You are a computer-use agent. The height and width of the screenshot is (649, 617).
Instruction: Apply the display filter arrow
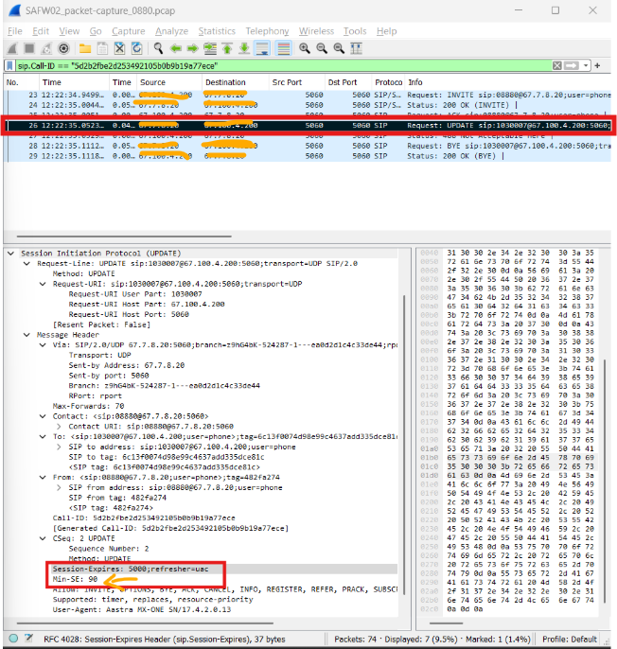pyautogui.click(x=572, y=66)
